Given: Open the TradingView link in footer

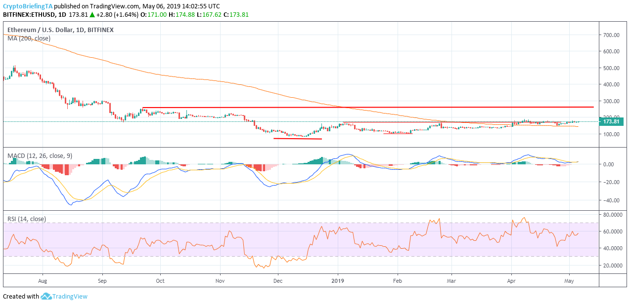Looking at the screenshot, I should [71, 296].
